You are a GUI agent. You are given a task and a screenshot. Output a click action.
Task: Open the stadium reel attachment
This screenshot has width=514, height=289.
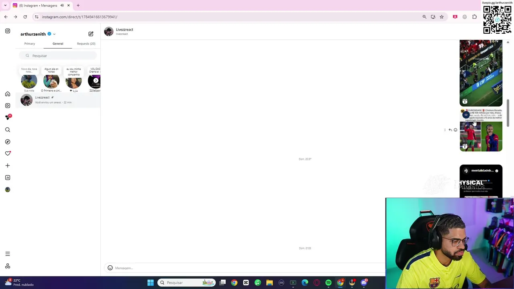tap(481, 73)
